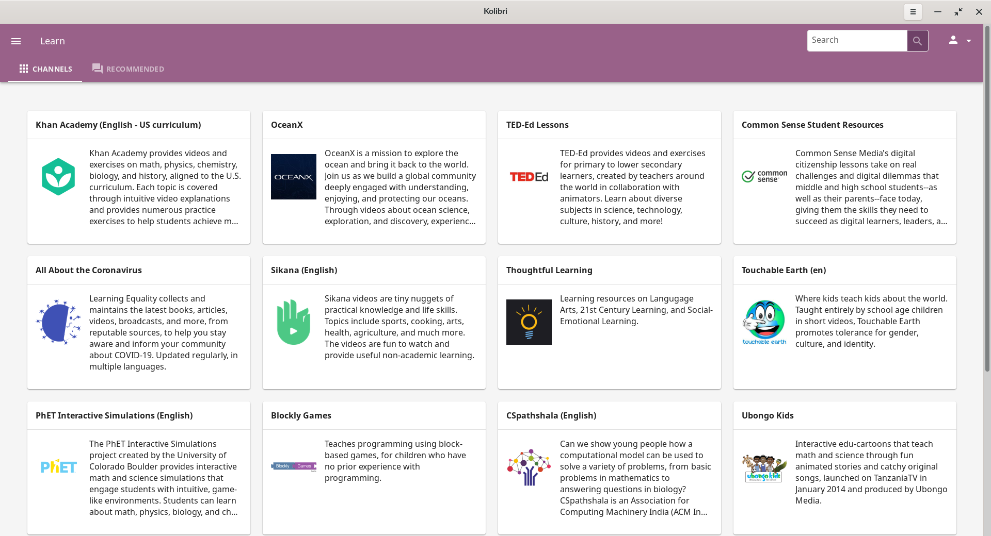Screen dimensions: 991x536
Task: Restore down the Kolibri window
Action: pyautogui.click(x=958, y=12)
